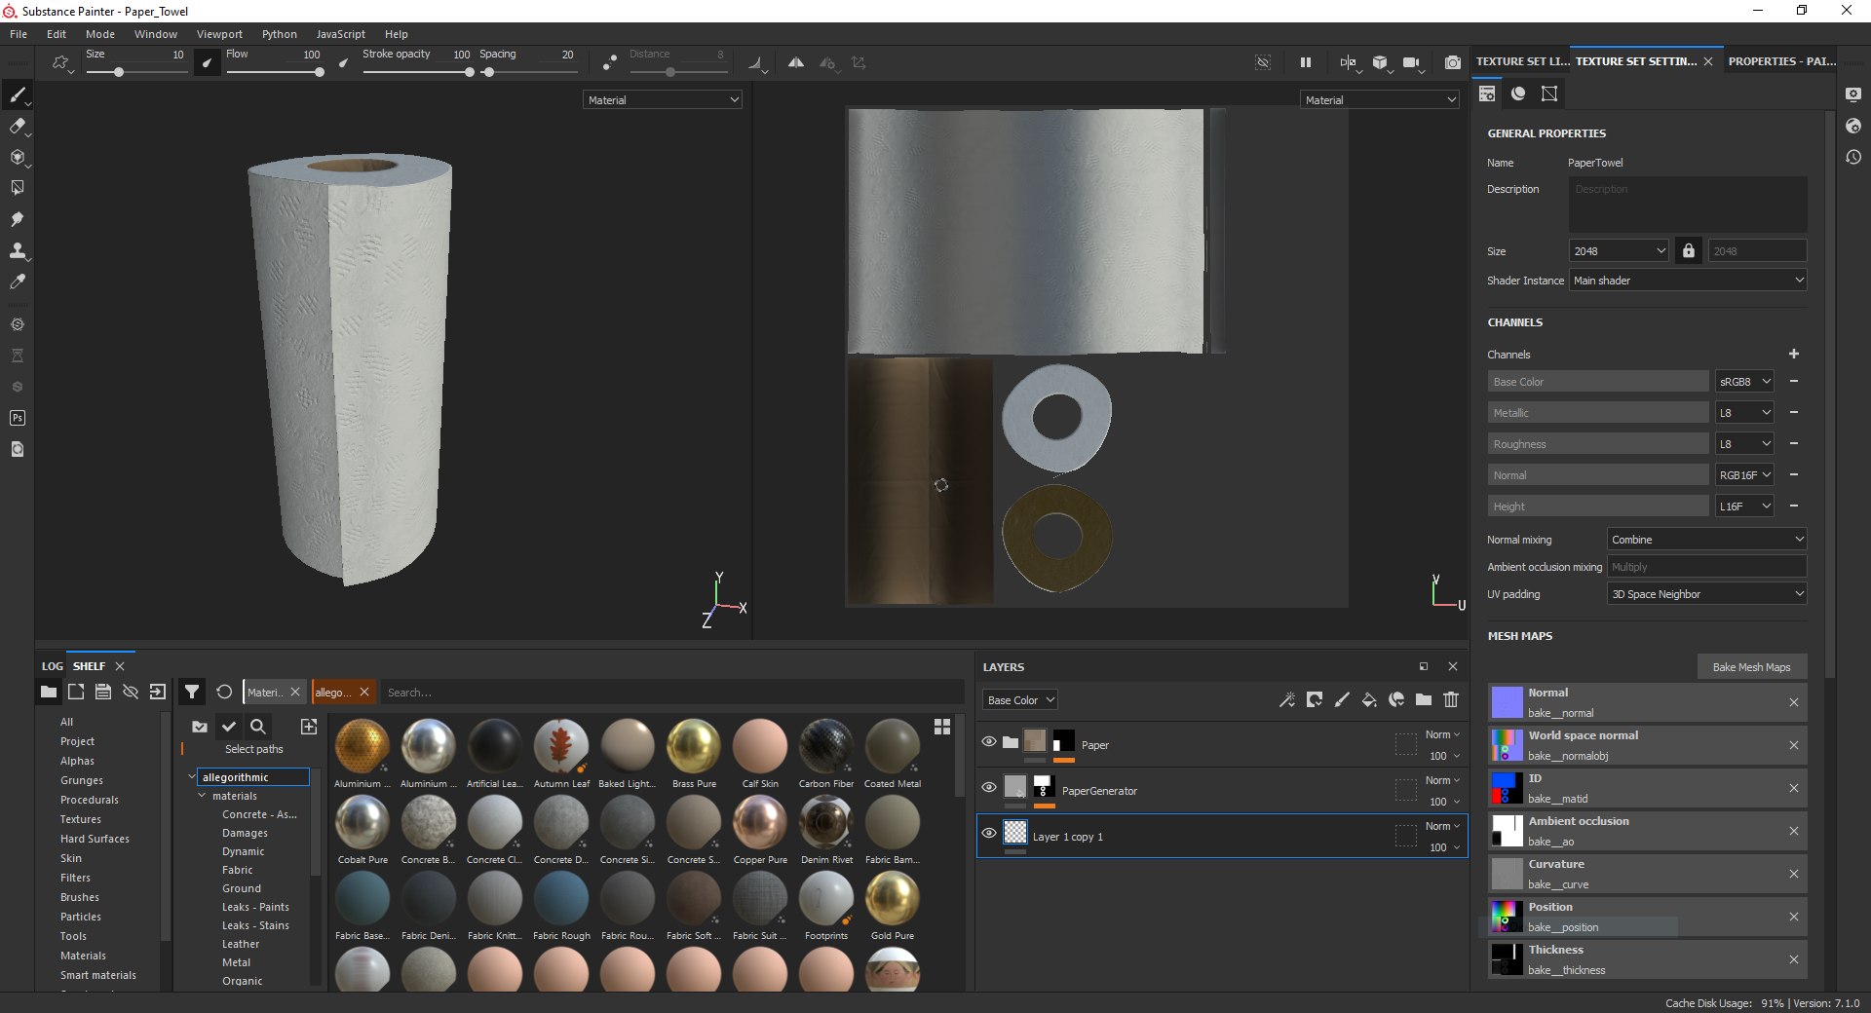Click Bake Mesh Maps button
This screenshot has width=1871, height=1013.
coord(1751,667)
